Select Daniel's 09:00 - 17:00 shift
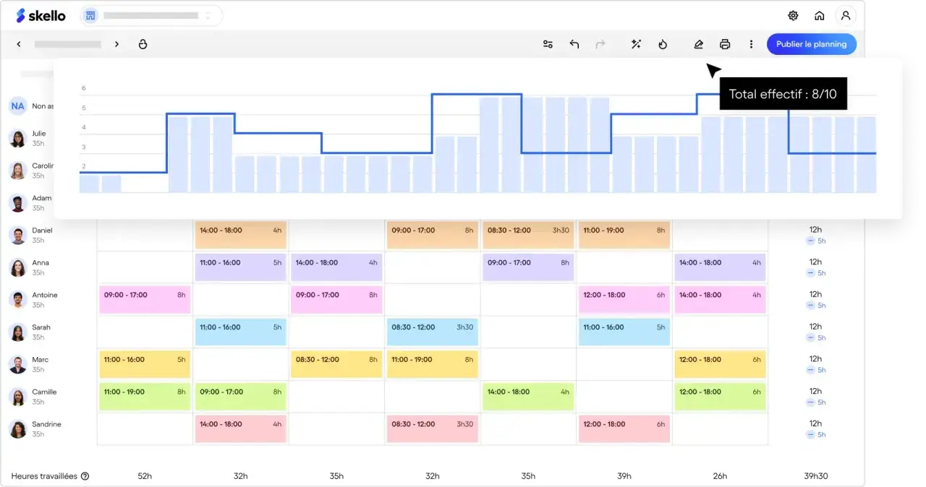Screen dimensions: 926x487 (433, 235)
